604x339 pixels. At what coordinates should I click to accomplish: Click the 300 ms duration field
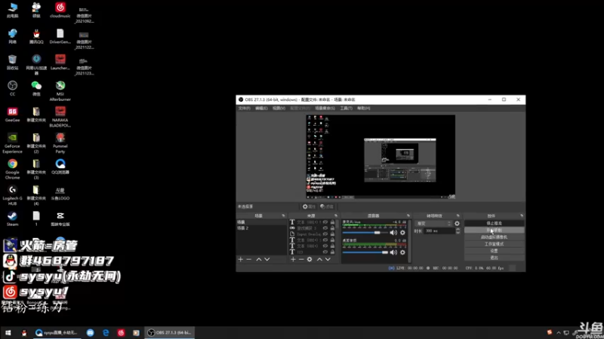coord(439,231)
